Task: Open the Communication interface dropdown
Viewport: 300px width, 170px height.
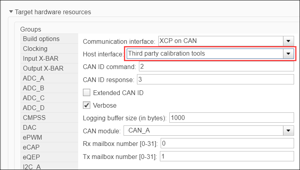Action: (x=289, y=41)
